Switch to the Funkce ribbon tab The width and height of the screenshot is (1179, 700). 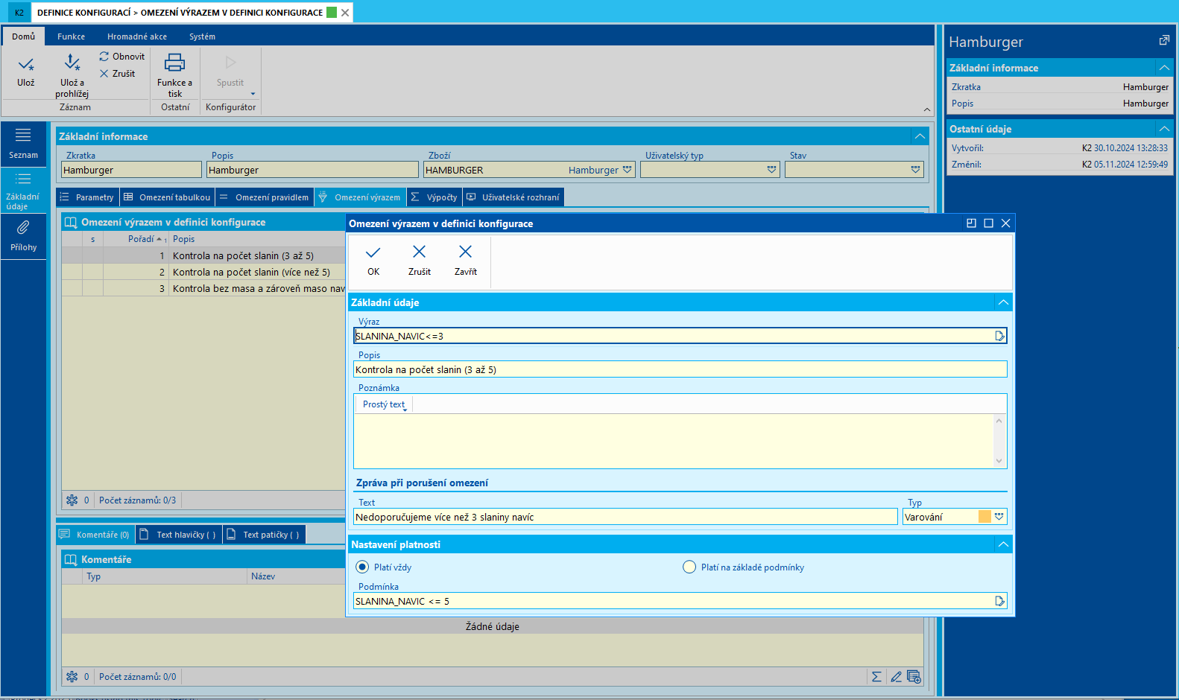point(71,36)
